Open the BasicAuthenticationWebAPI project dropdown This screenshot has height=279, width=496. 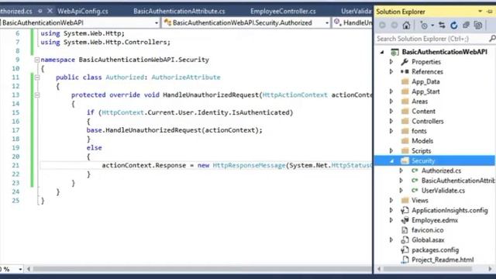pos(157,22)
